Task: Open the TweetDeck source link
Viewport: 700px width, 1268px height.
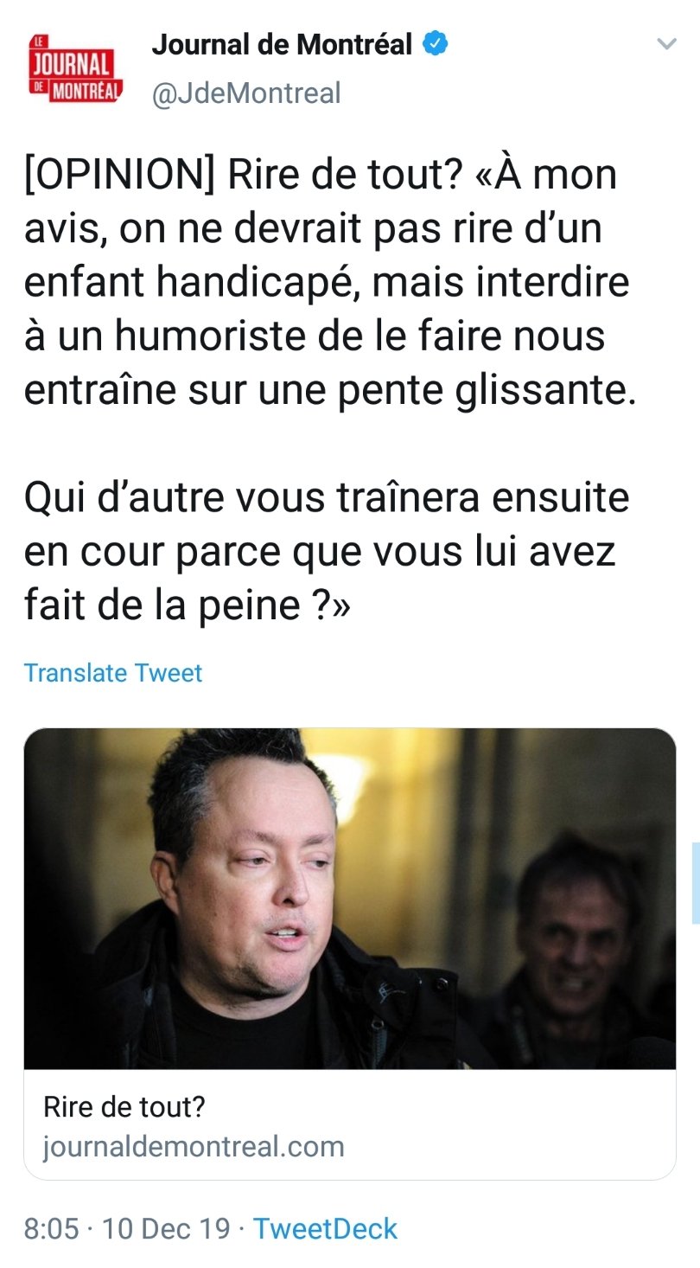Action: 325,1229
